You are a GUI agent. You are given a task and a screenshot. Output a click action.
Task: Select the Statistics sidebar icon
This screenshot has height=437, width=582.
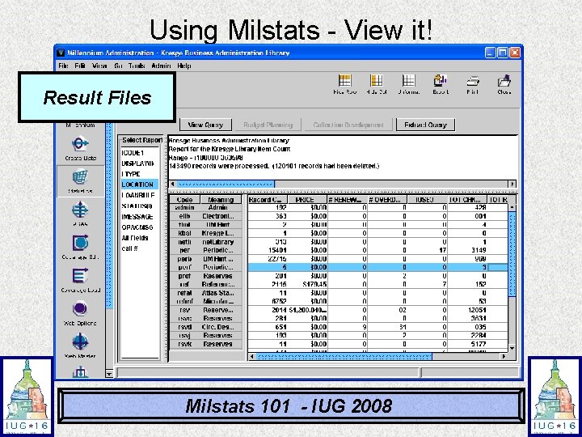point(80,181)
